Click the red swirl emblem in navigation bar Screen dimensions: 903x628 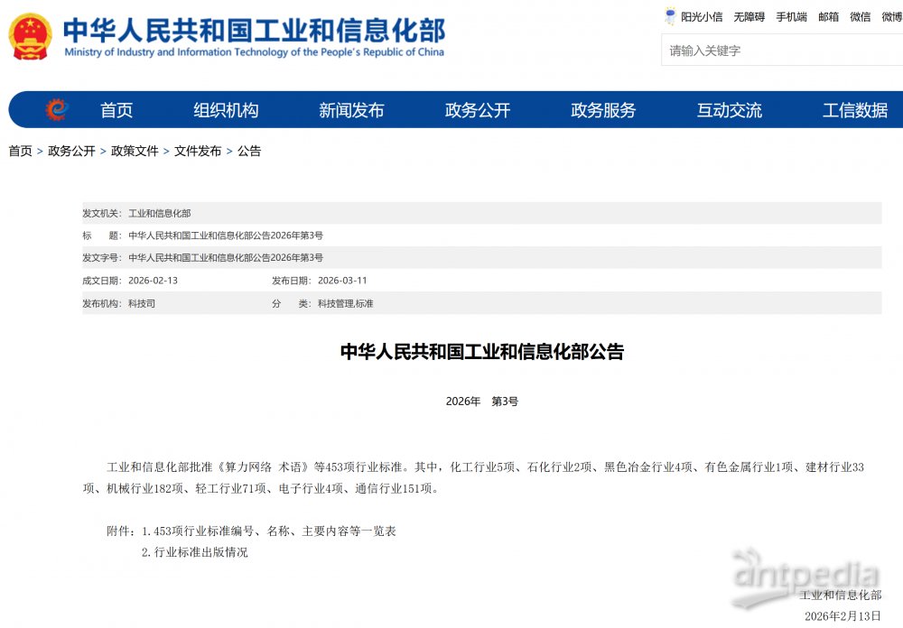tap(58, 110)
